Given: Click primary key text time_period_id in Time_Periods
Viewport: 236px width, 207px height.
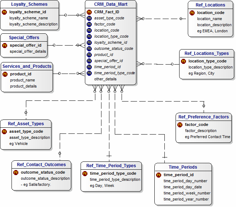Looking at the screenshot, I should pyautogui.click(x=178, y=175).
